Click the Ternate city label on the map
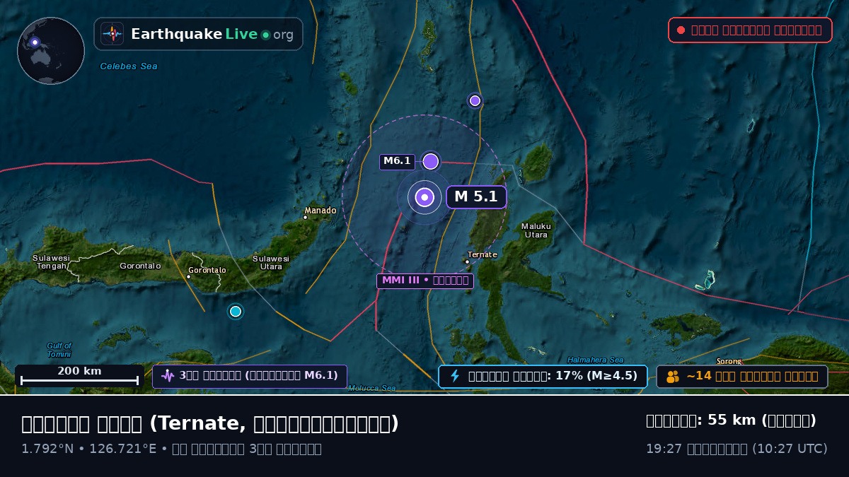This screenshot has height=477, width=849. coord(483,254)
